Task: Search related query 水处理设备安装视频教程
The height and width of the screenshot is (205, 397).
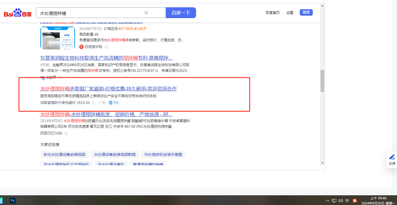Action: coord(115,154)
